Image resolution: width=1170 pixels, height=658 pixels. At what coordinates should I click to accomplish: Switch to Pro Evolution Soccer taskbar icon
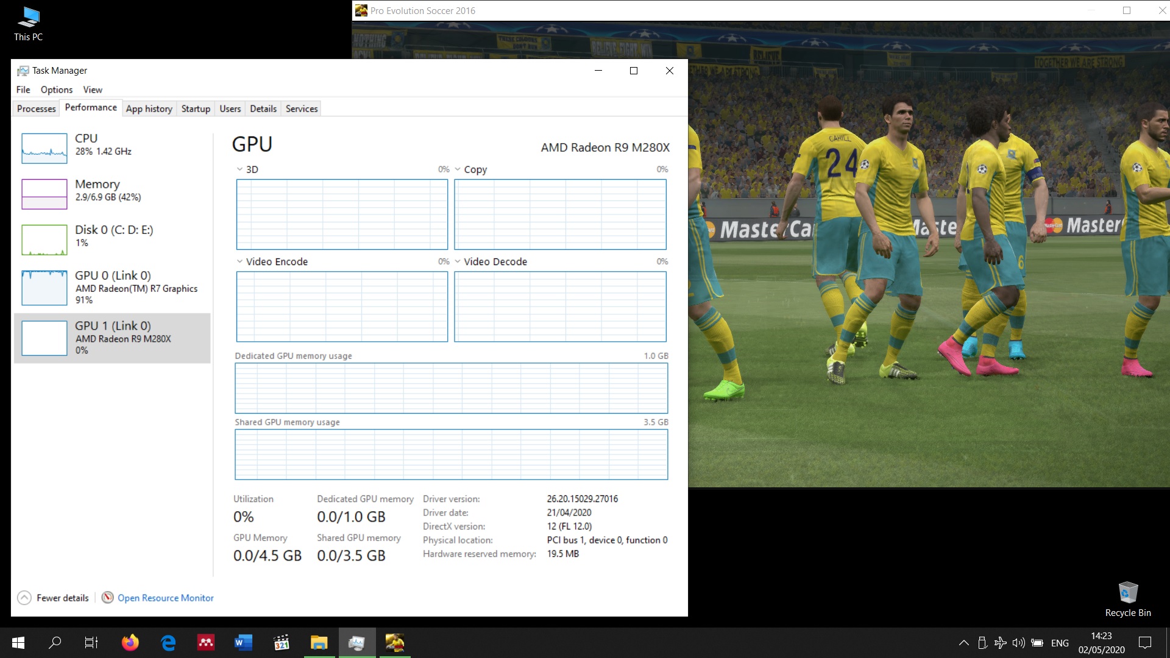(395, 643)
